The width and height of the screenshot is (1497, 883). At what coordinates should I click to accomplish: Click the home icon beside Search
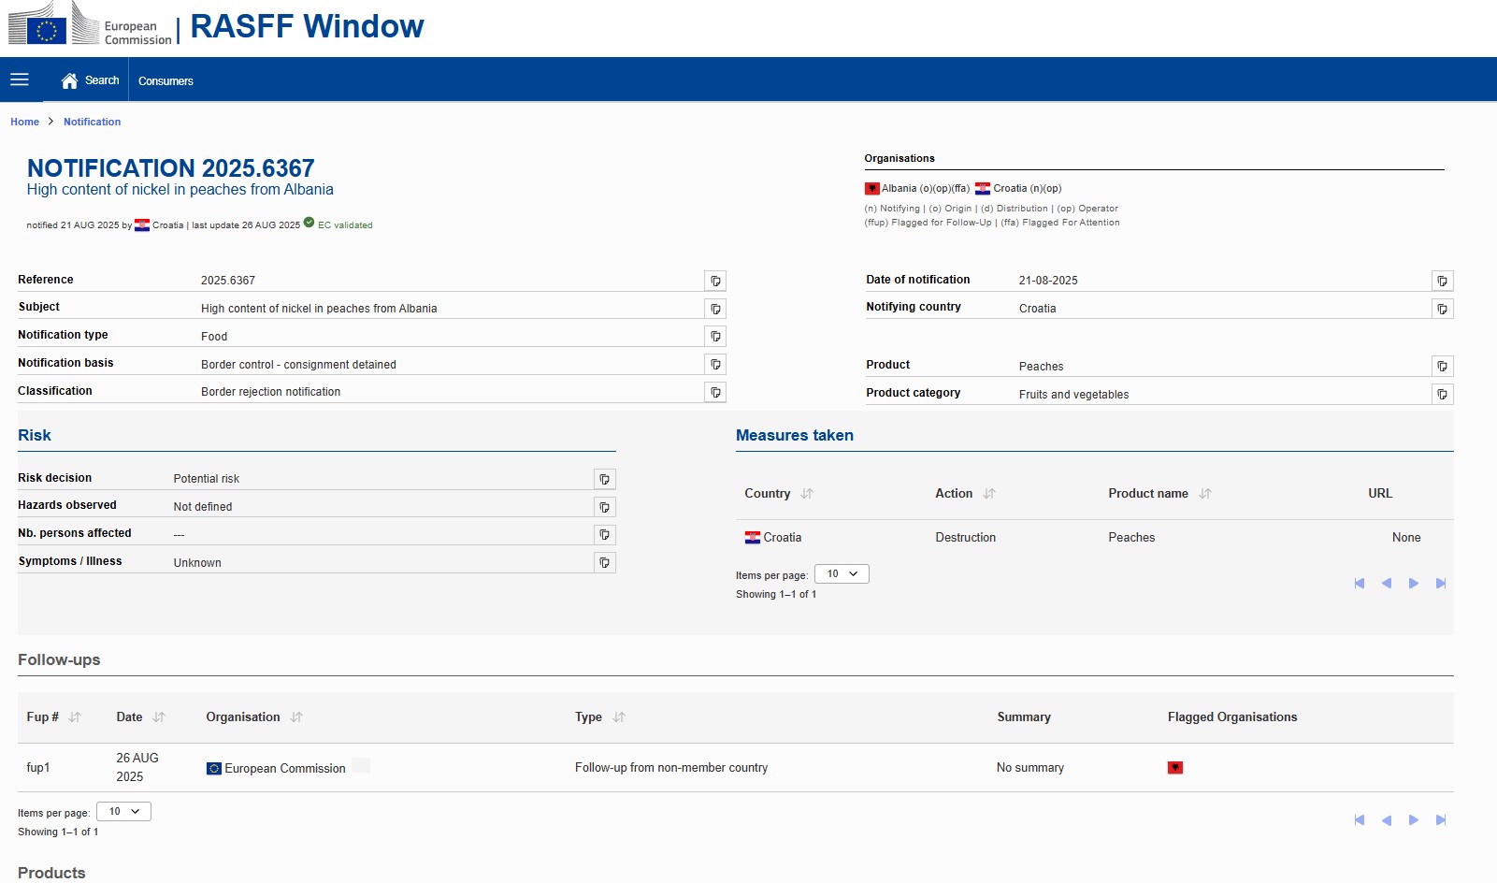(69, 81)
